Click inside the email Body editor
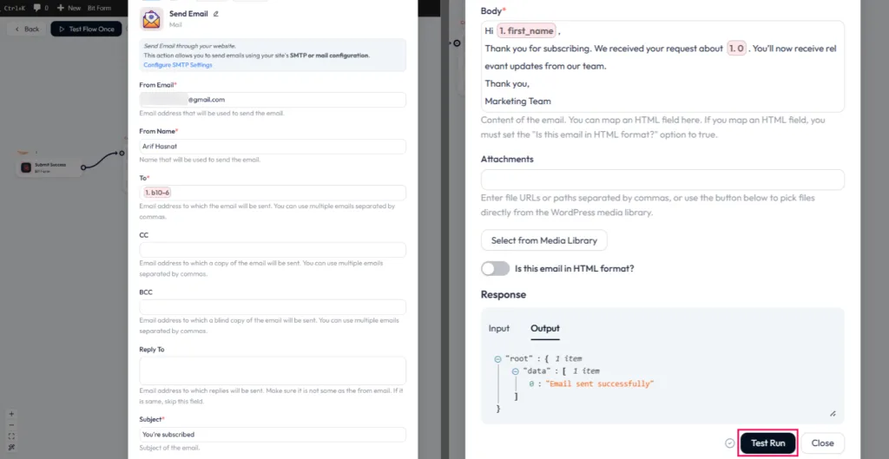Image resolution: width=889 pixels, height=459 pixels. (662, 66)
